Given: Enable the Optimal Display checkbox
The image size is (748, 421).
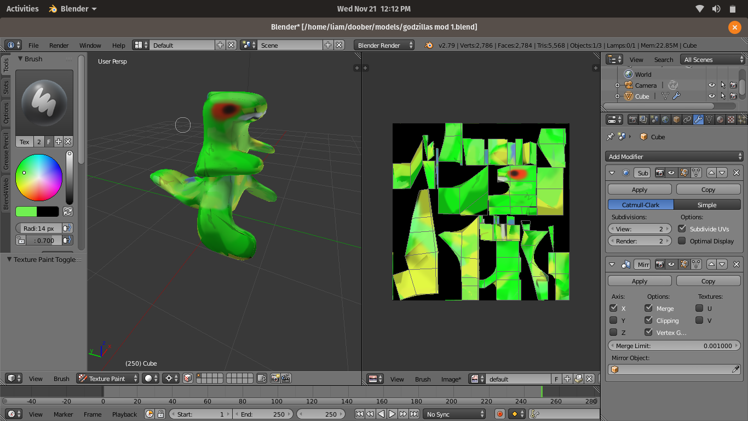Looking at the screenshot, I should pos(682,241).
